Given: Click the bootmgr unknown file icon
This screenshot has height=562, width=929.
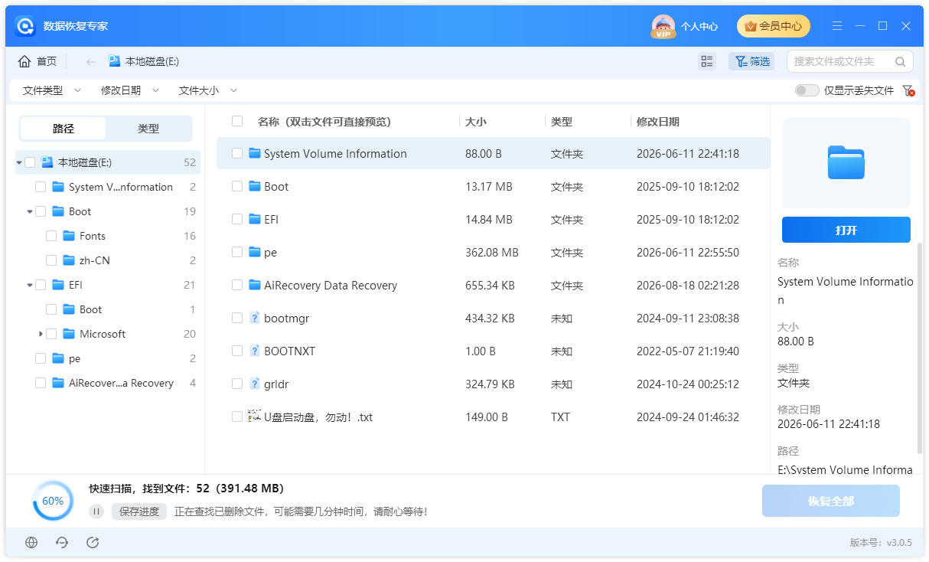Looking at the screenshot, I should point(255,318).
